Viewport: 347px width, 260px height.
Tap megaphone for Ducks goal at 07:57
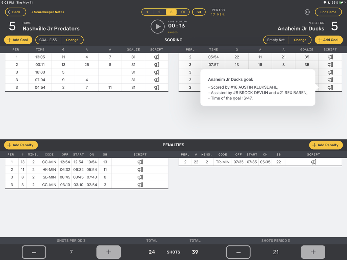pos(330,64)
